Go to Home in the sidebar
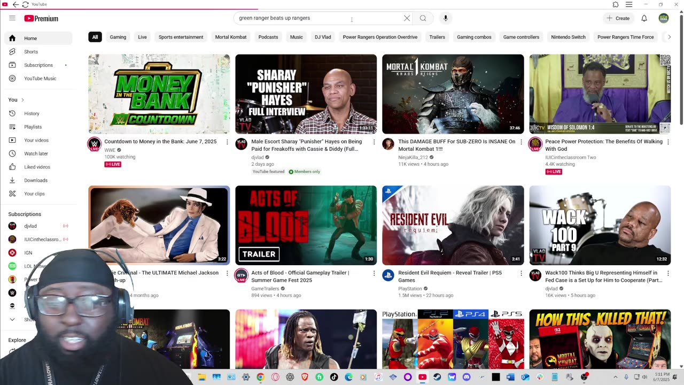684x385 pixels. point(38,38)
